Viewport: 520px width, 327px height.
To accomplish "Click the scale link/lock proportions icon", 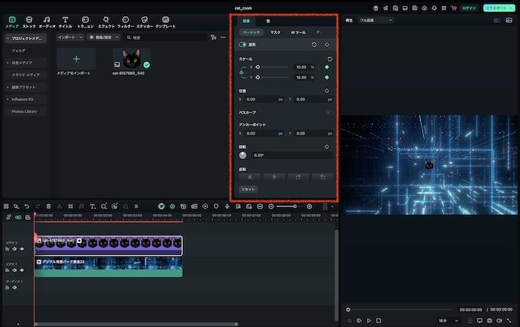I will pyautogui.click(x=241, y=72).
